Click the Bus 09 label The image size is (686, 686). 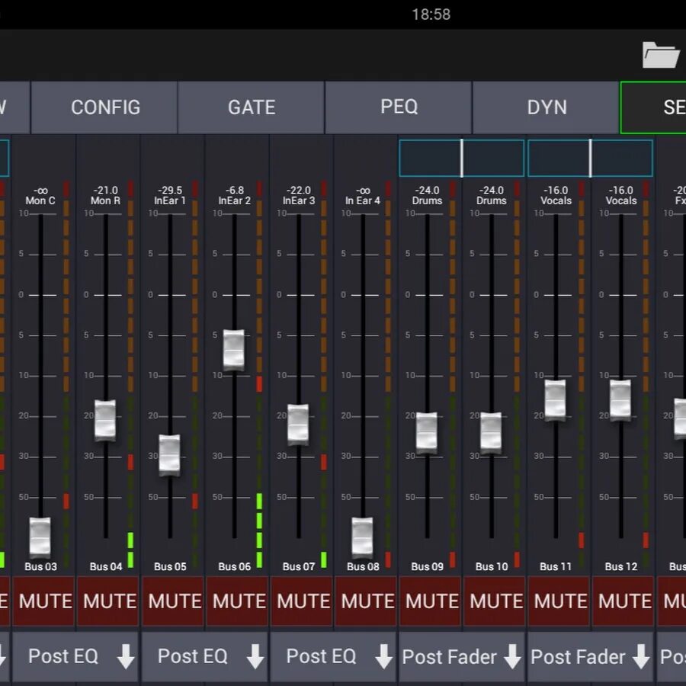(428, 566)
